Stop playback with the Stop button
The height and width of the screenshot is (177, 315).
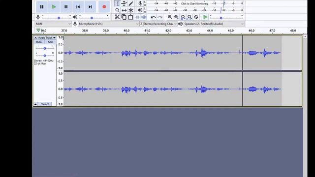(x=66, y=7)
